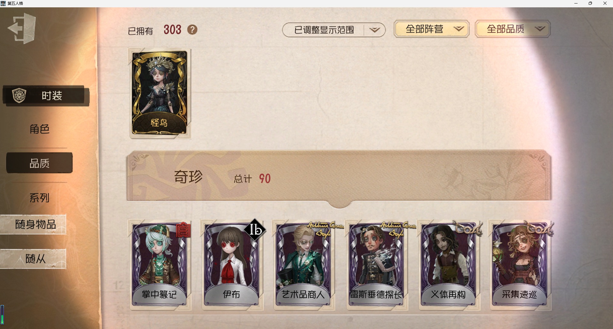
Task: Expand the 已调整显示范围 dropdown
Action: [334, 30]
